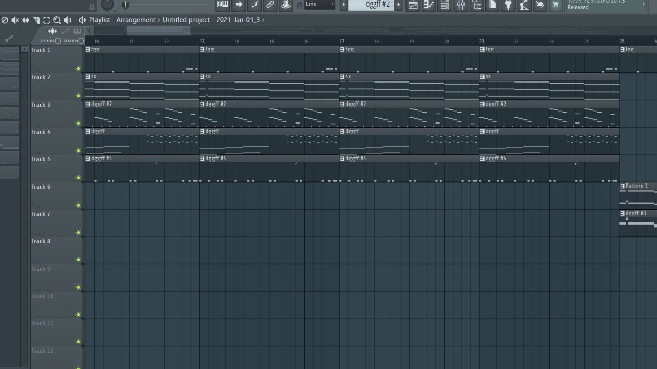
Task: Toggle the STRETCH checkbox
Action: [81, 41]
